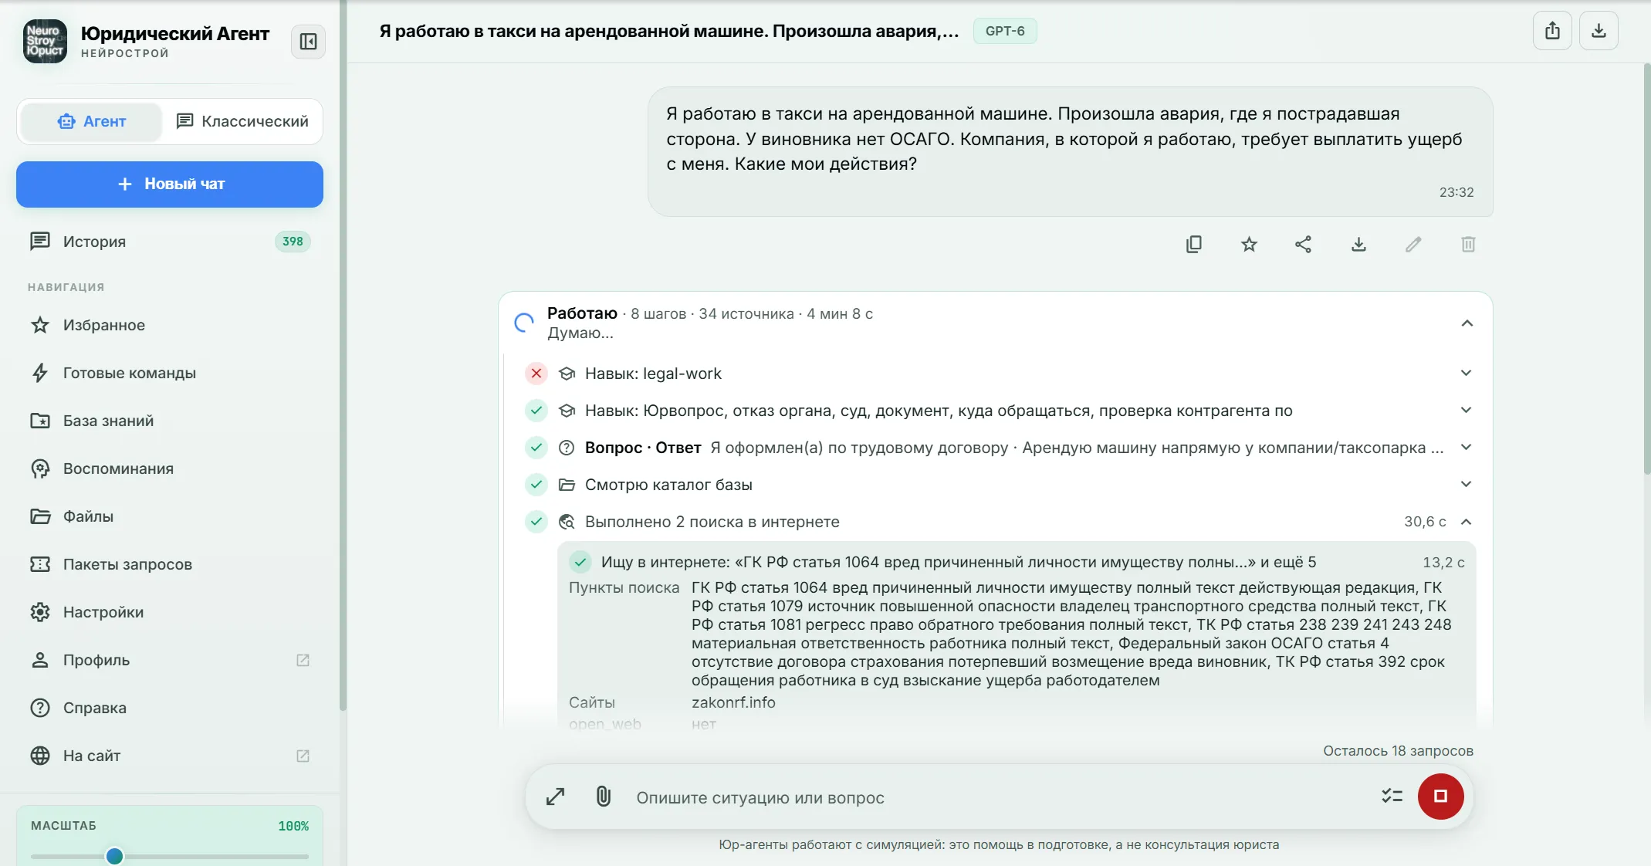Expand the Смотрю каталог базы step
This screenshot has height=866, width=1651.
pos(1467,485)
